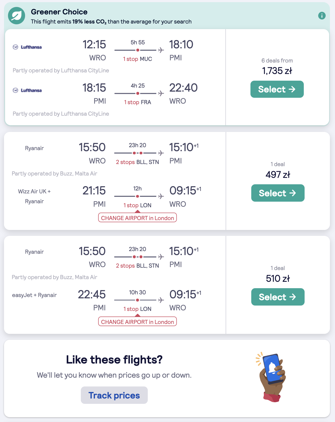
Task: Click the 6 deals from label
Action: pos(277,61)
